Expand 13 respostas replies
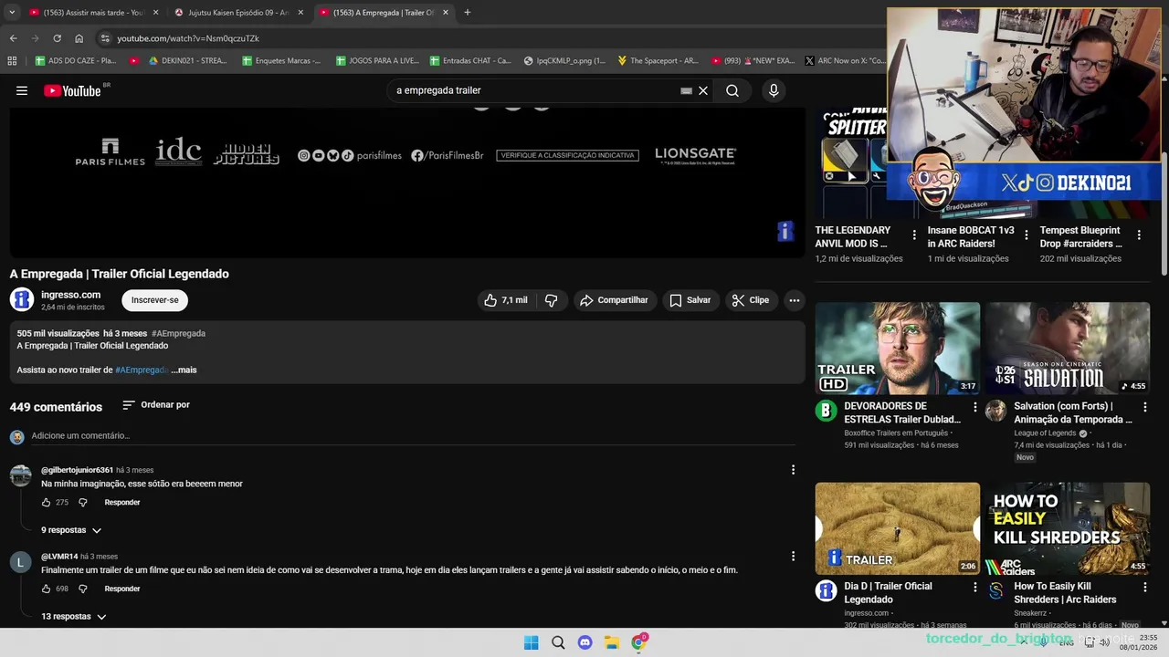 click(73, 617)
